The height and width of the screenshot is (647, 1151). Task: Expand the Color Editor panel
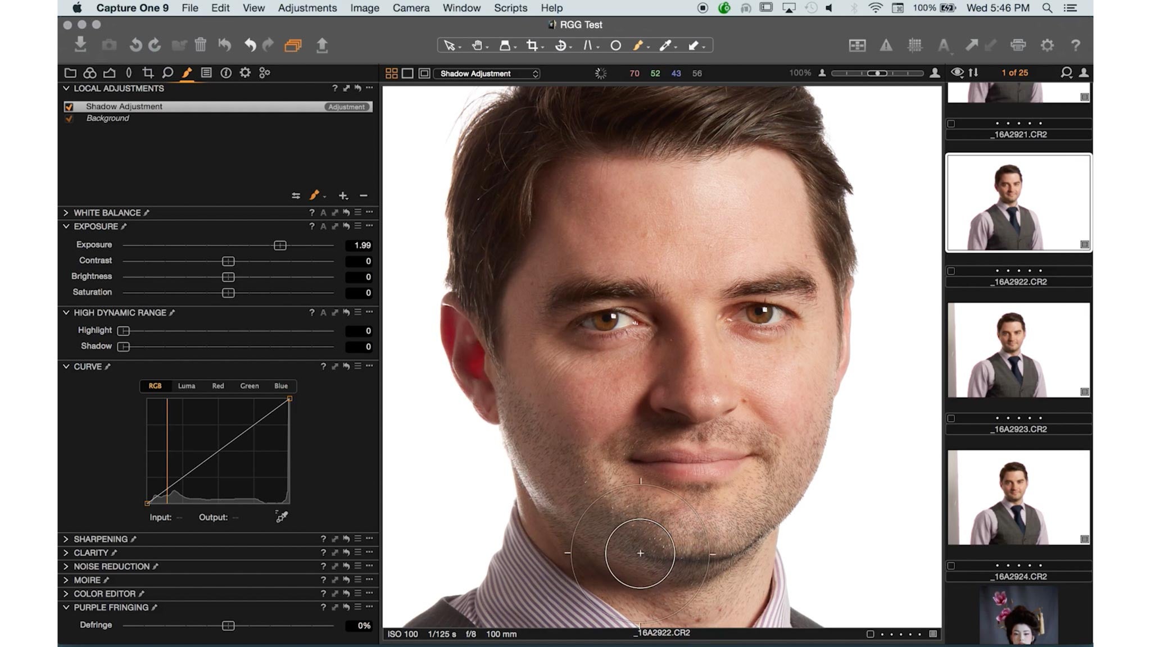point(66,594)
